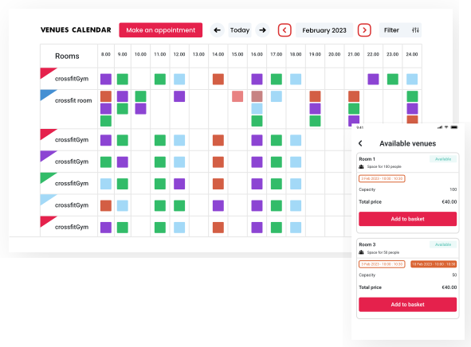The height and width of the screenshot is (347, 471).
Task: Click the Make an appointment button
Action: [161, 30]
